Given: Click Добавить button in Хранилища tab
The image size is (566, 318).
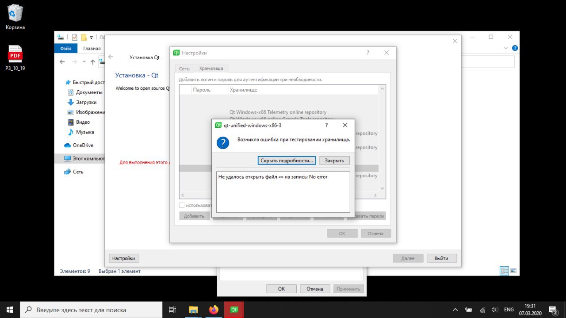Looking at the screenshot, I should (x=194, y=216).
